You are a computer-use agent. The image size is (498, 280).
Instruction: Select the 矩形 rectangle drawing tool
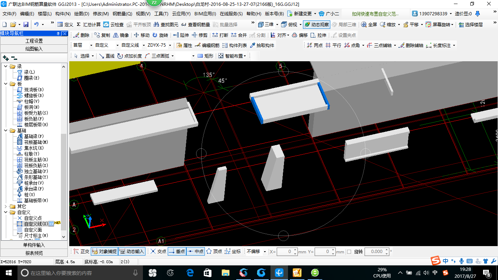click(205, 56)
